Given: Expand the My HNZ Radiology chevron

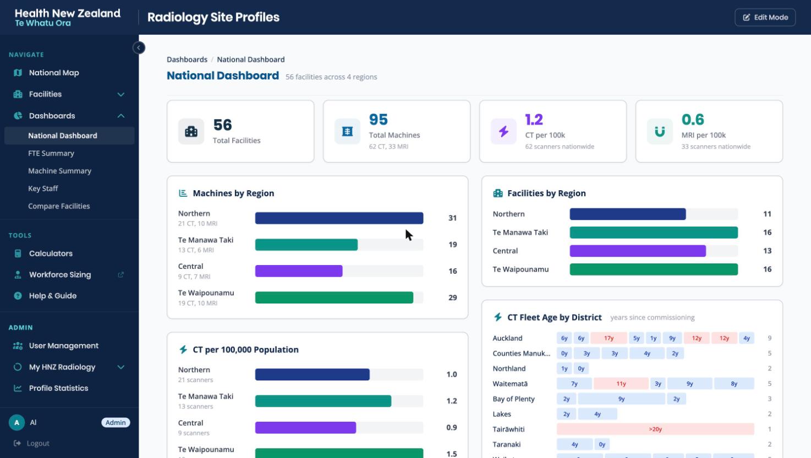Looking at the screenshot, I should (121, 367).
